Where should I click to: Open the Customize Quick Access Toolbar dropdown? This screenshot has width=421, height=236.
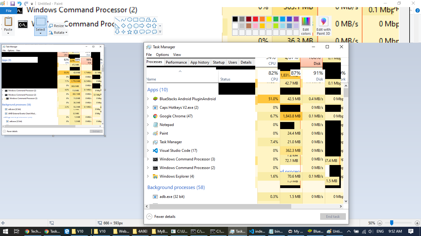[x=32, y=4]
